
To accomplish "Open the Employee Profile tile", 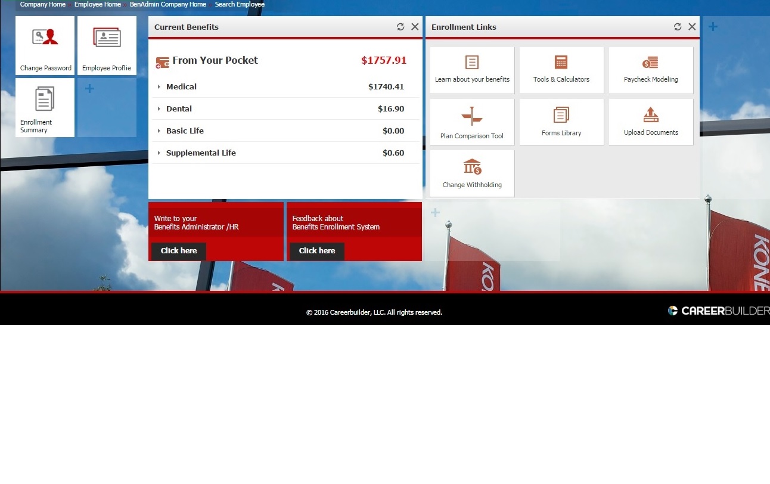I will [107, 46].
